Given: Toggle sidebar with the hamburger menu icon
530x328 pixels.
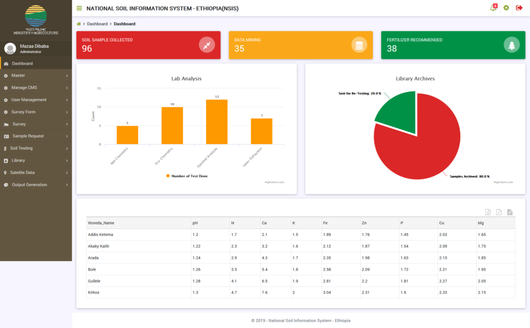Looking at the screenshot, I should click(79, 8).
